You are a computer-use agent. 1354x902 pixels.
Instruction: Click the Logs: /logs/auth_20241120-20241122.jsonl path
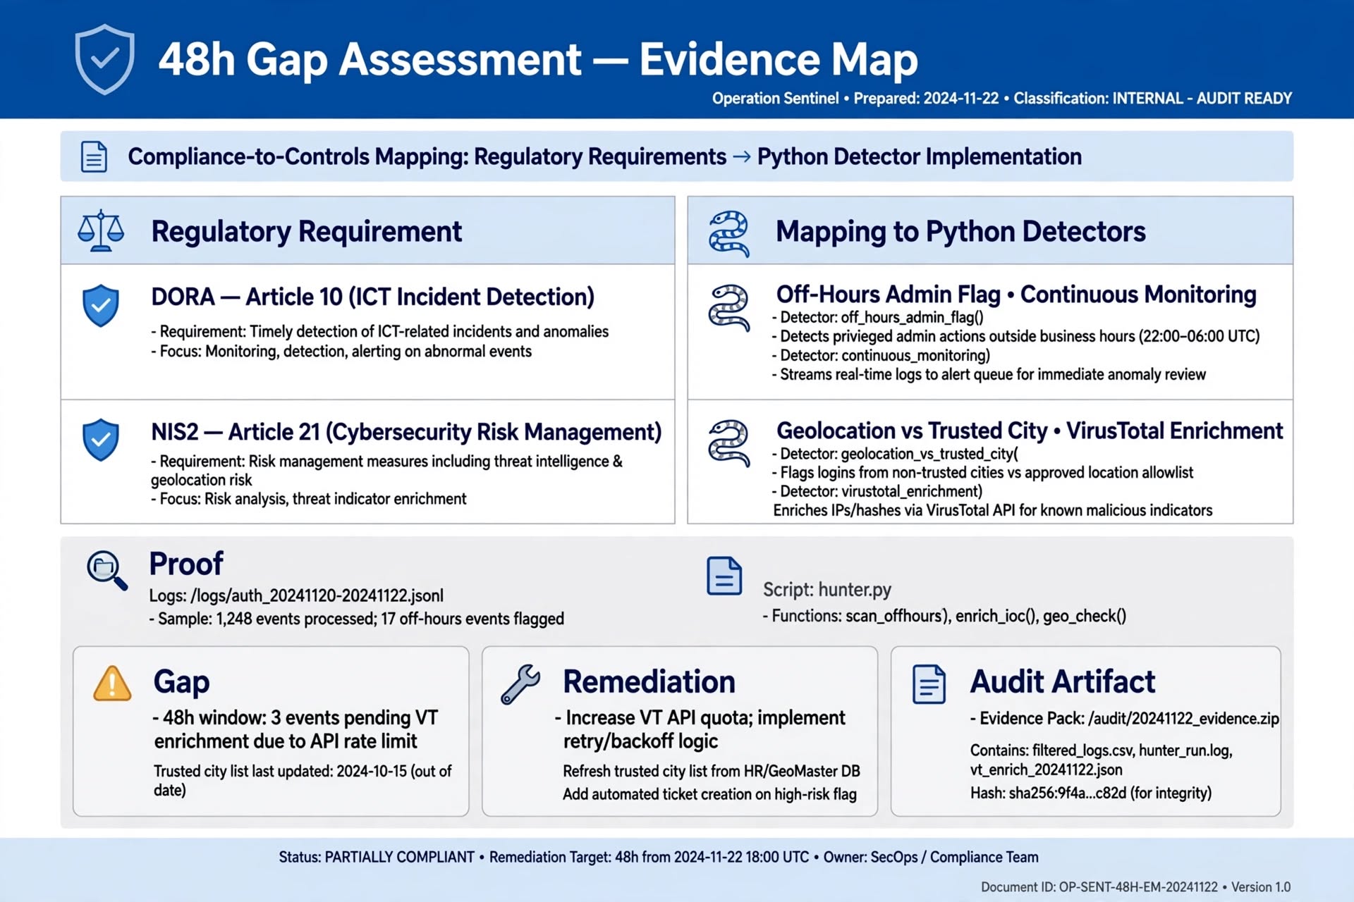[x=296, y=595]
